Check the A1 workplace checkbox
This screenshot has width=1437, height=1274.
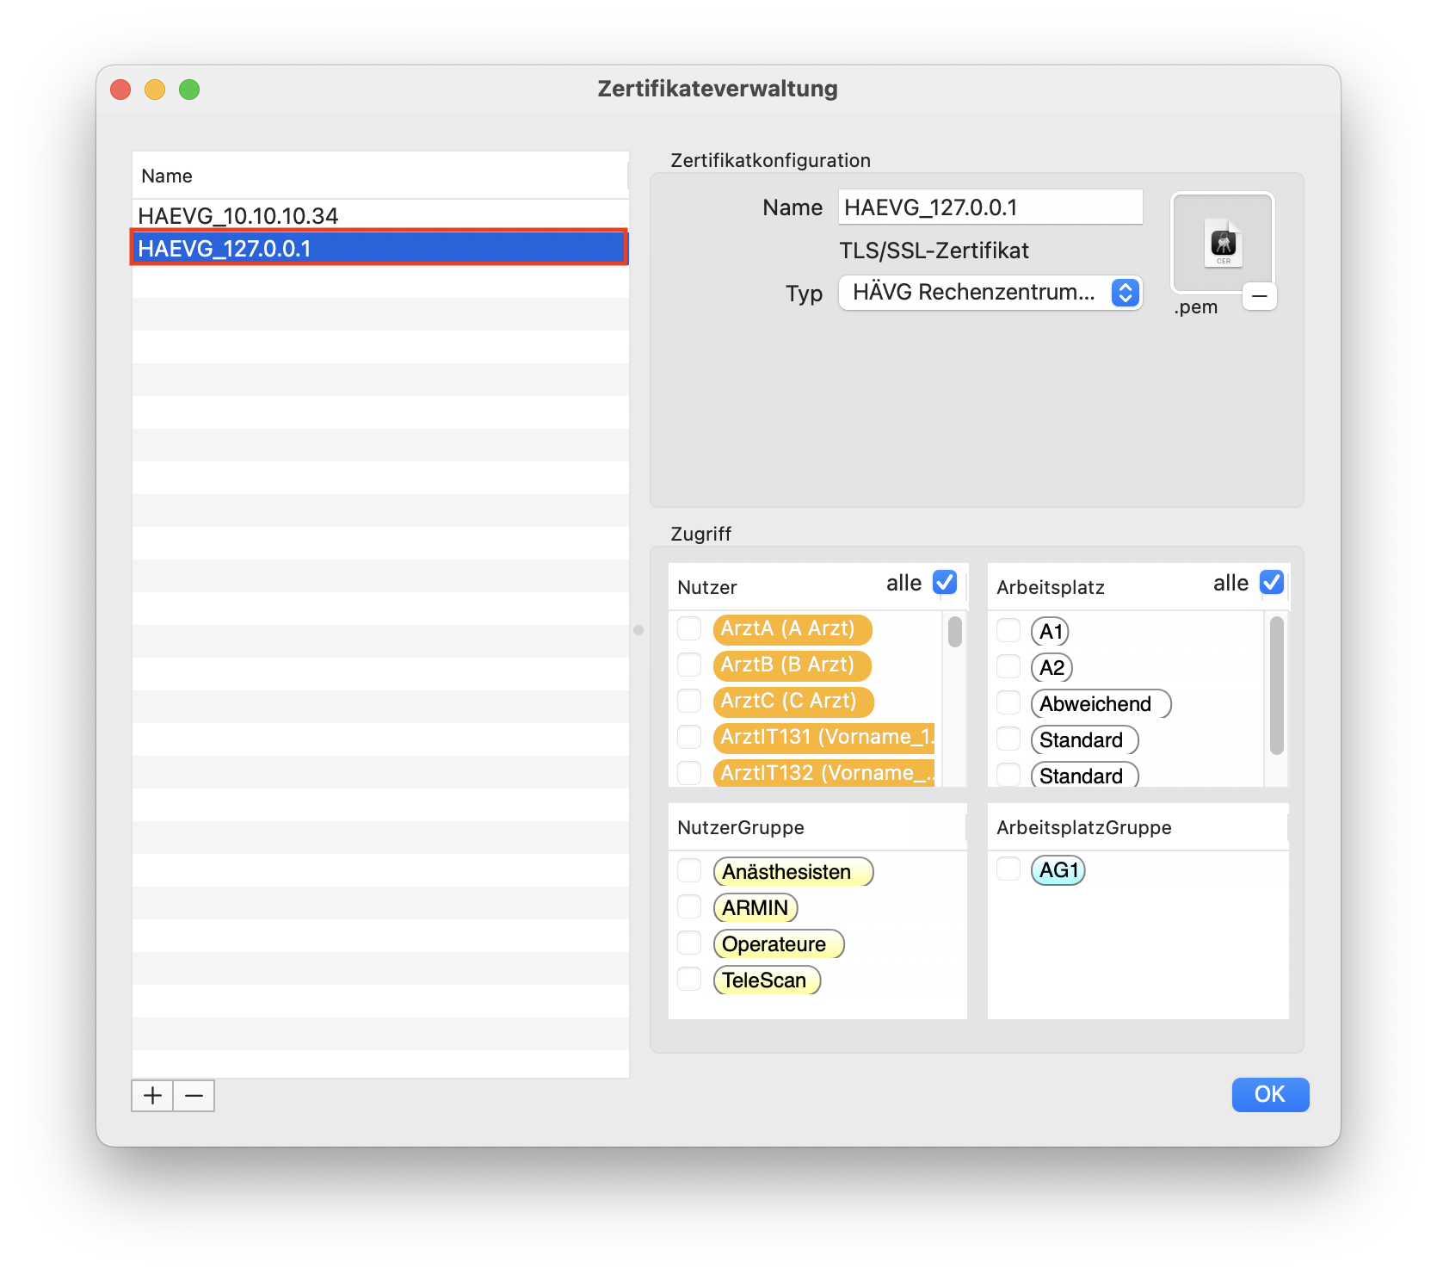(x=1008, y=631)
